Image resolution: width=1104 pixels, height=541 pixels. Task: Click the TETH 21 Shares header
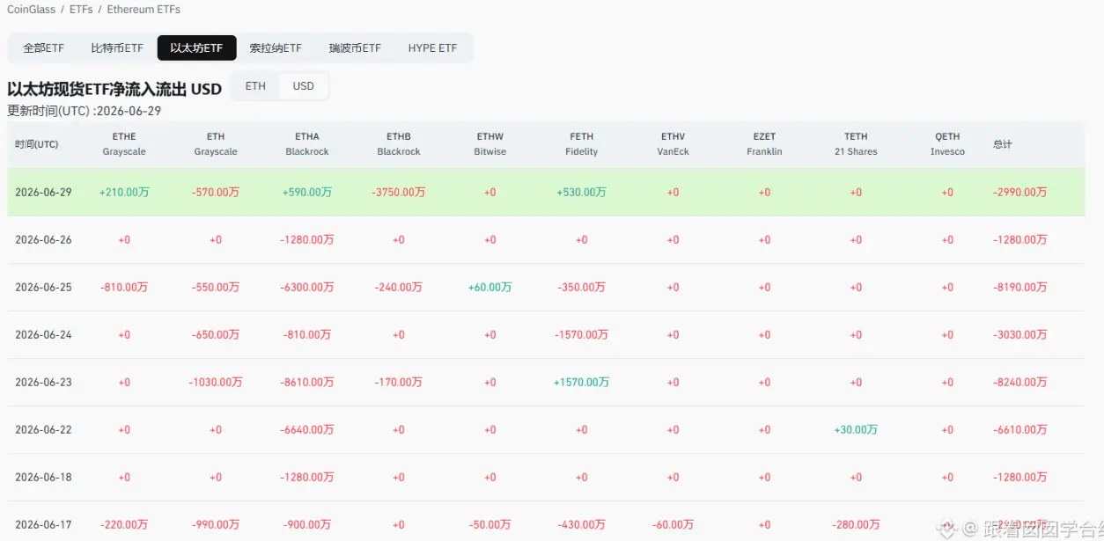[856, 144]
